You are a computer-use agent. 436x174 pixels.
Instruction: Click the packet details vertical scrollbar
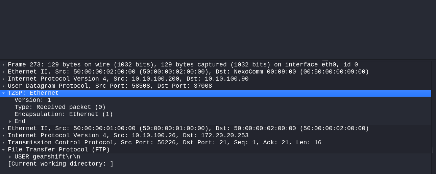click(x=433, y=117)
